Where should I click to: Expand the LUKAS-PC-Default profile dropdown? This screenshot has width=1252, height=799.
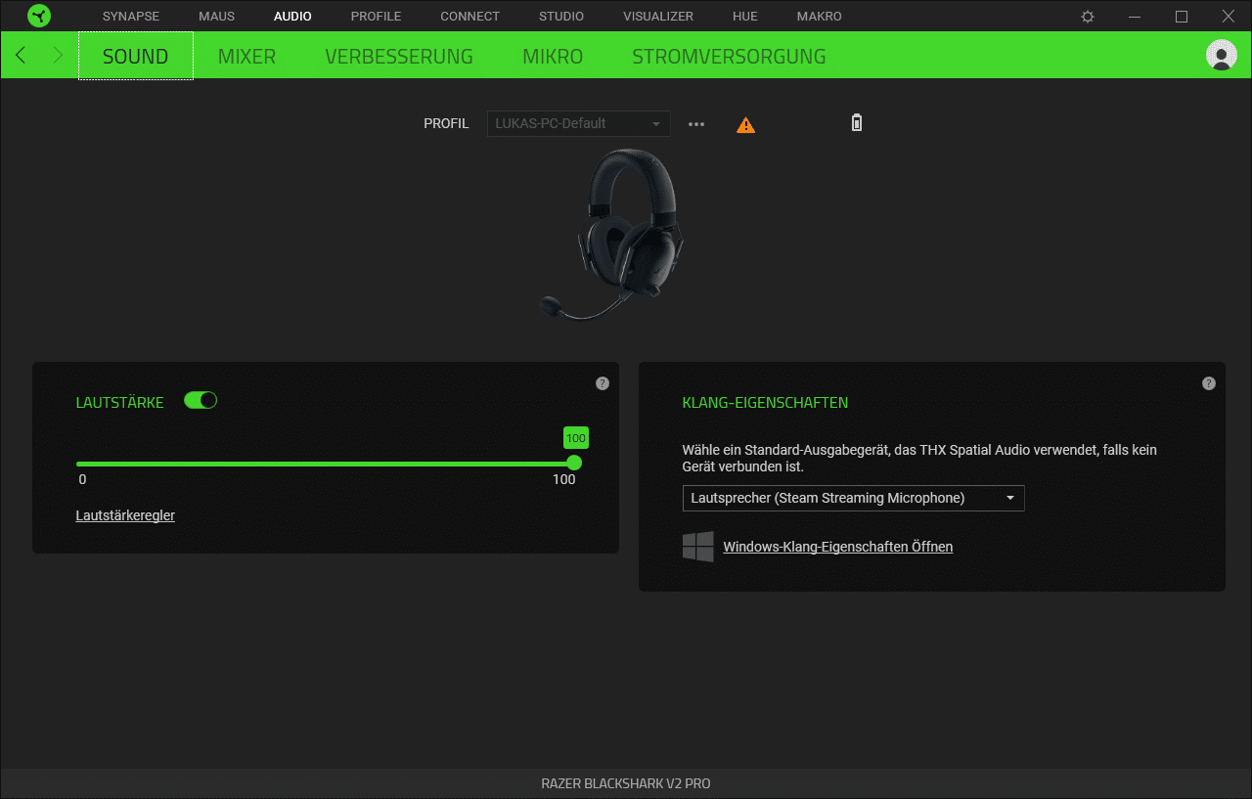click(578, 124)
